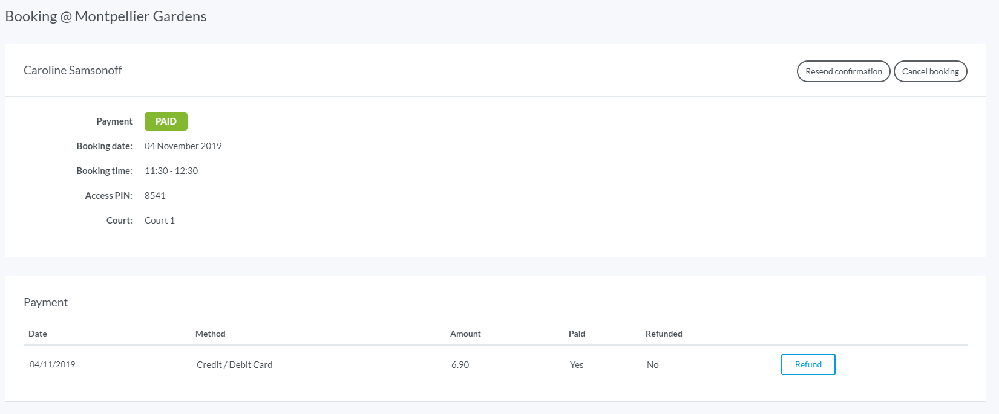Click the green PAID status badge

166,121
